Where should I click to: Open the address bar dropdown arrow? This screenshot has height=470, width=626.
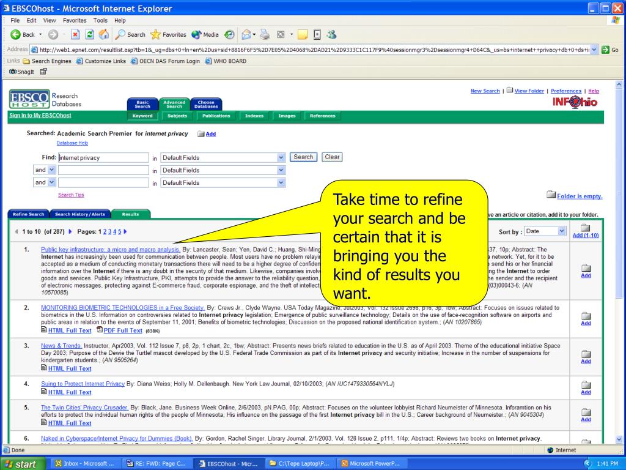tap(594, 50)
